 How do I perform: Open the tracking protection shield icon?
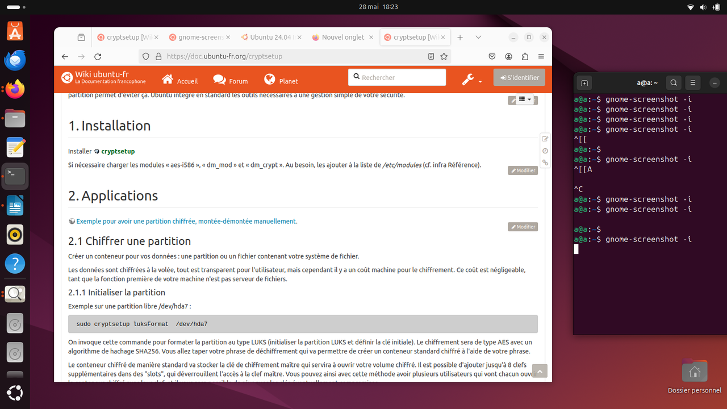click(x=146, y=57)
